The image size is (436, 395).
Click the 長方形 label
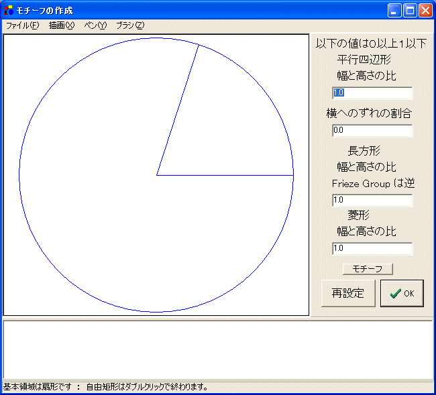click(364, 151)
